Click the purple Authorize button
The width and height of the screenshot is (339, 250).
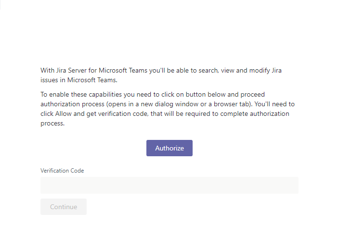(x=169, y=148)
